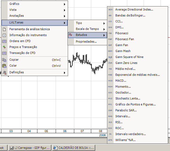Expand the Gráfico submenu arrow
170x151 pixels.
65,4
